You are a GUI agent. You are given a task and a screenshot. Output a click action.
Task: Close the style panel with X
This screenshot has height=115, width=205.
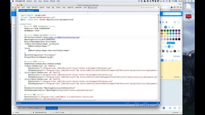pos(179,19)
